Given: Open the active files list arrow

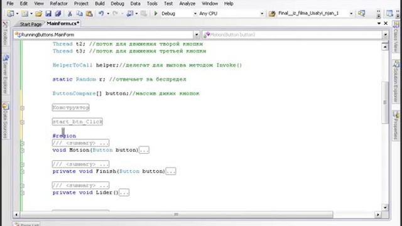Looking at the screenshot, I should point(379,23).
